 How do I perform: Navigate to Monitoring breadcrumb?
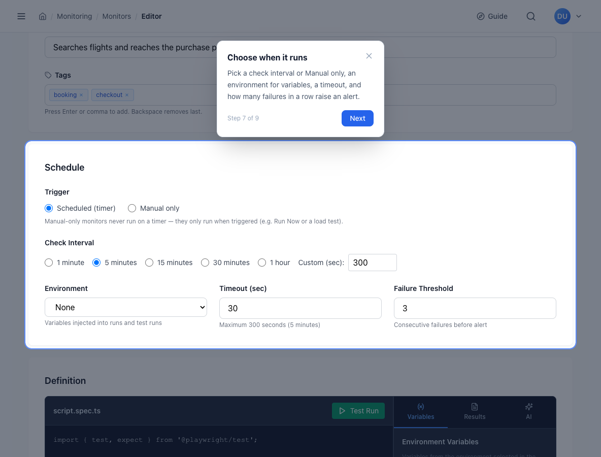pyautogui.click(x=74, y=16)
